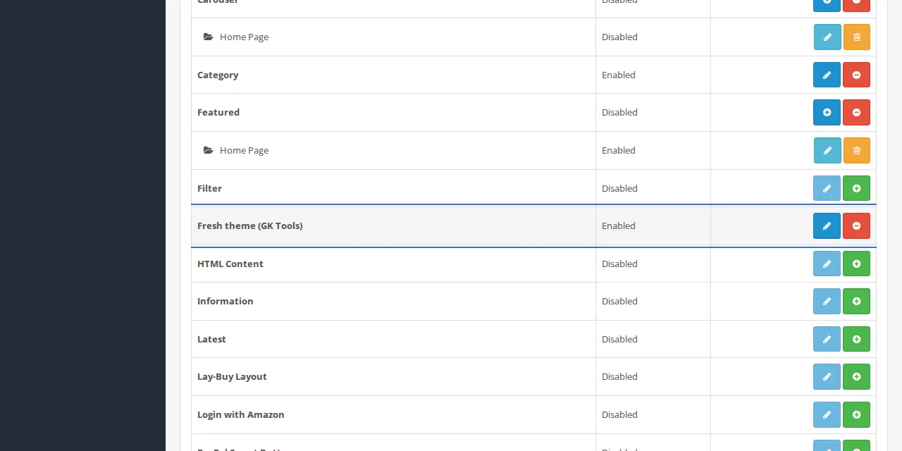Click the Latest row's pencil button
The width and height of the screenshot is (902, 451).
(827, 339)
